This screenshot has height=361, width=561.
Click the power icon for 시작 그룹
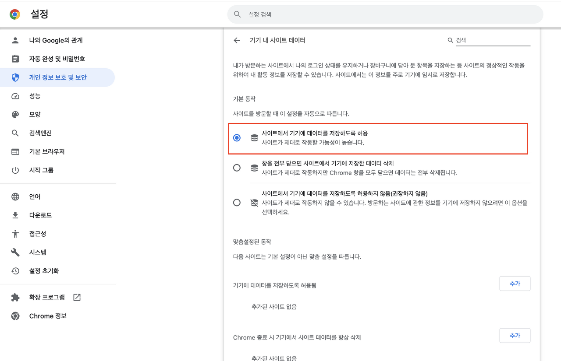pos(15,170)
